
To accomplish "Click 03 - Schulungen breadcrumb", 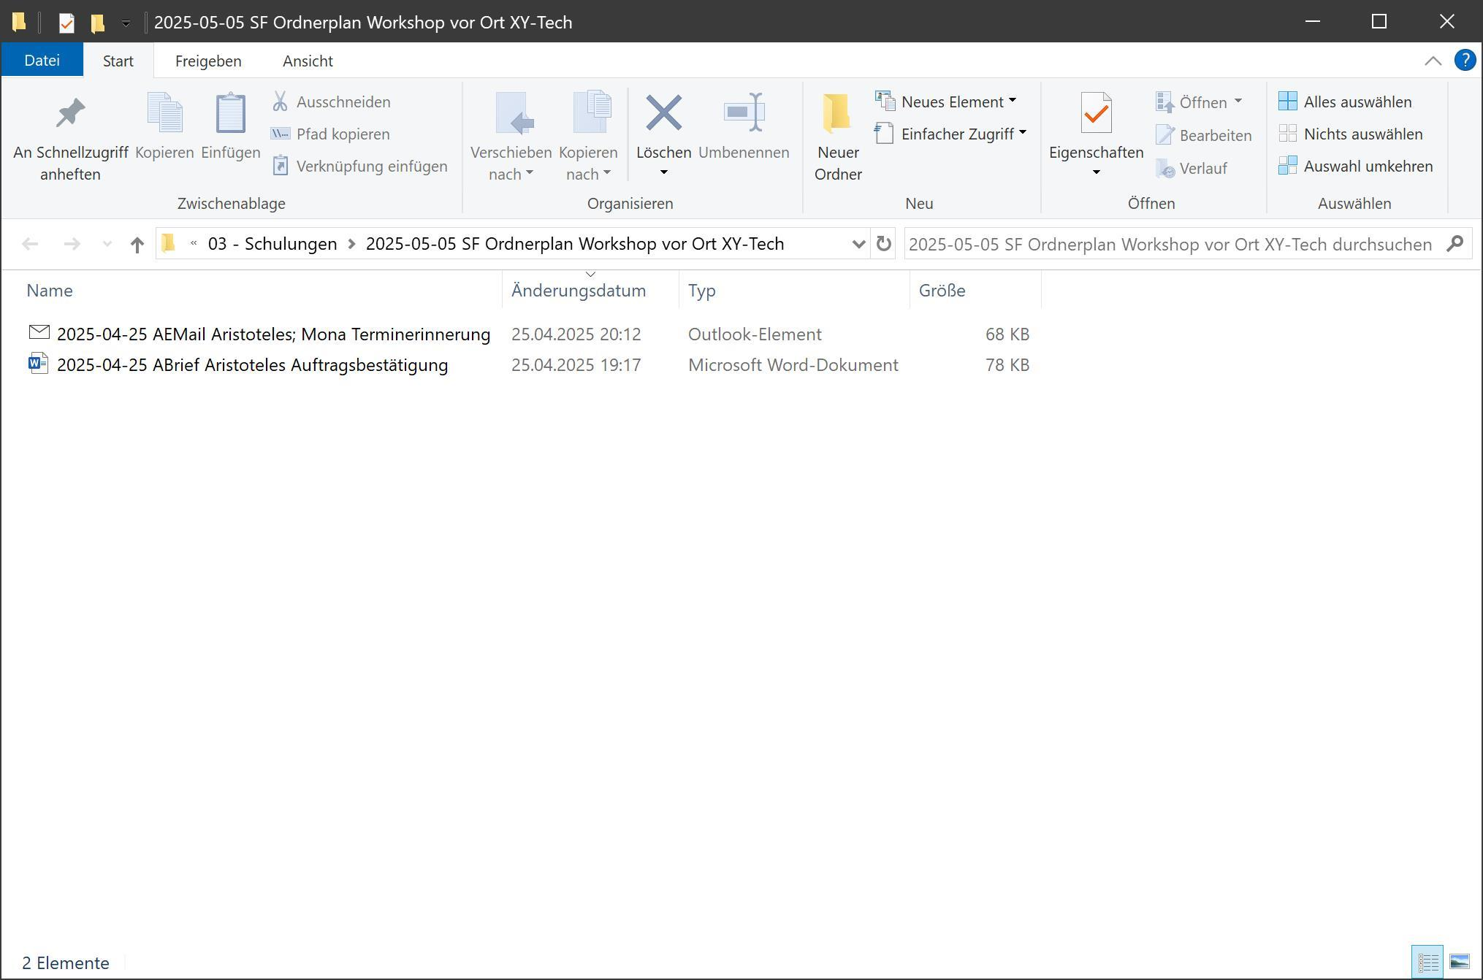I will [272, 244].
